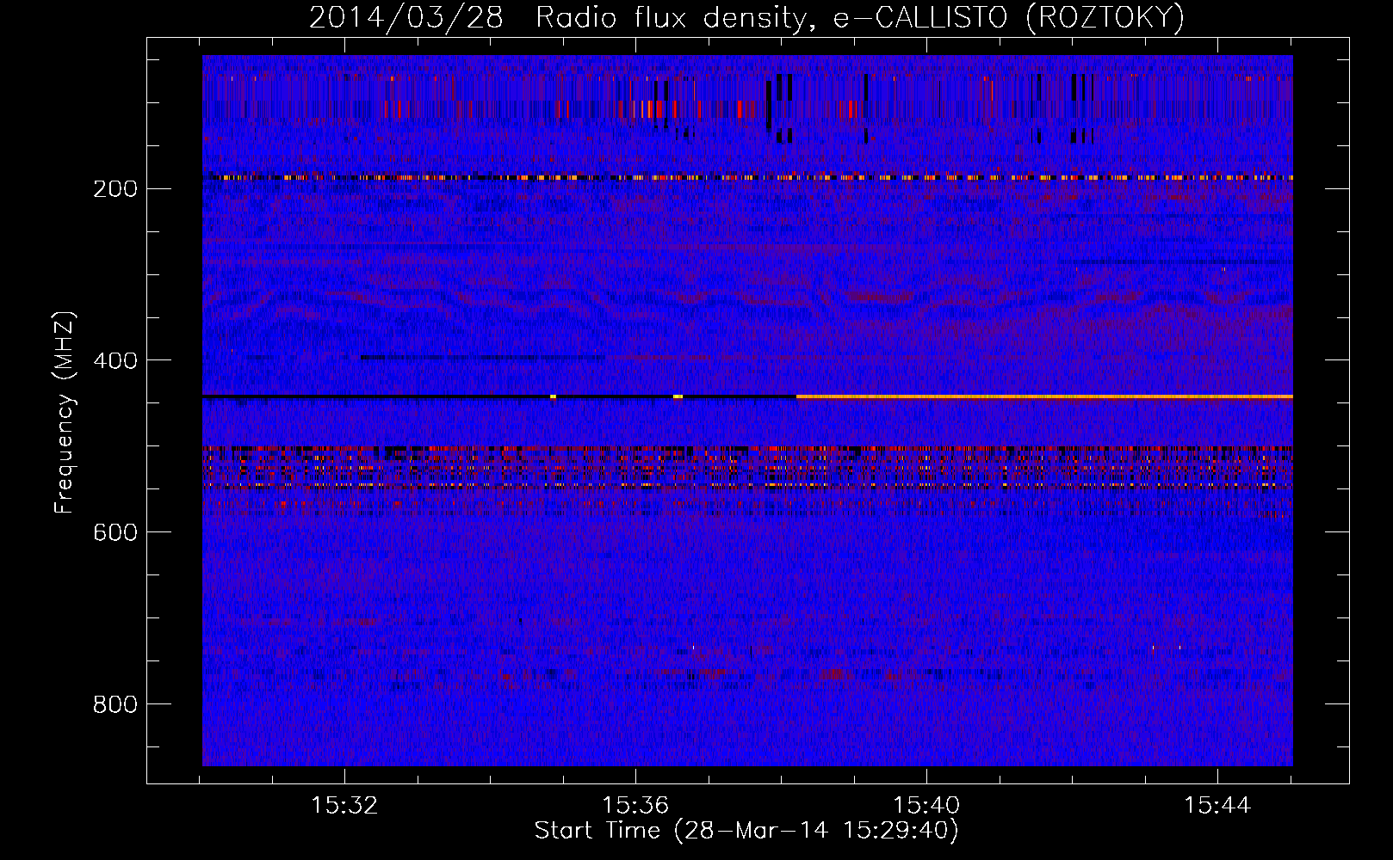Click the plot title with date 2014/03/28
This screenshot has height=860, width=1393.
pos(746,17)
